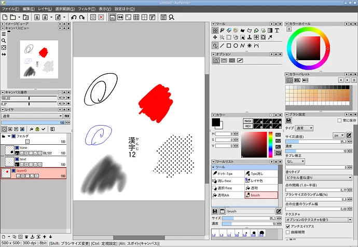Click the undo arrow in toolbar
The width and height of the screenshot is (358, 247).
[74, 17]
